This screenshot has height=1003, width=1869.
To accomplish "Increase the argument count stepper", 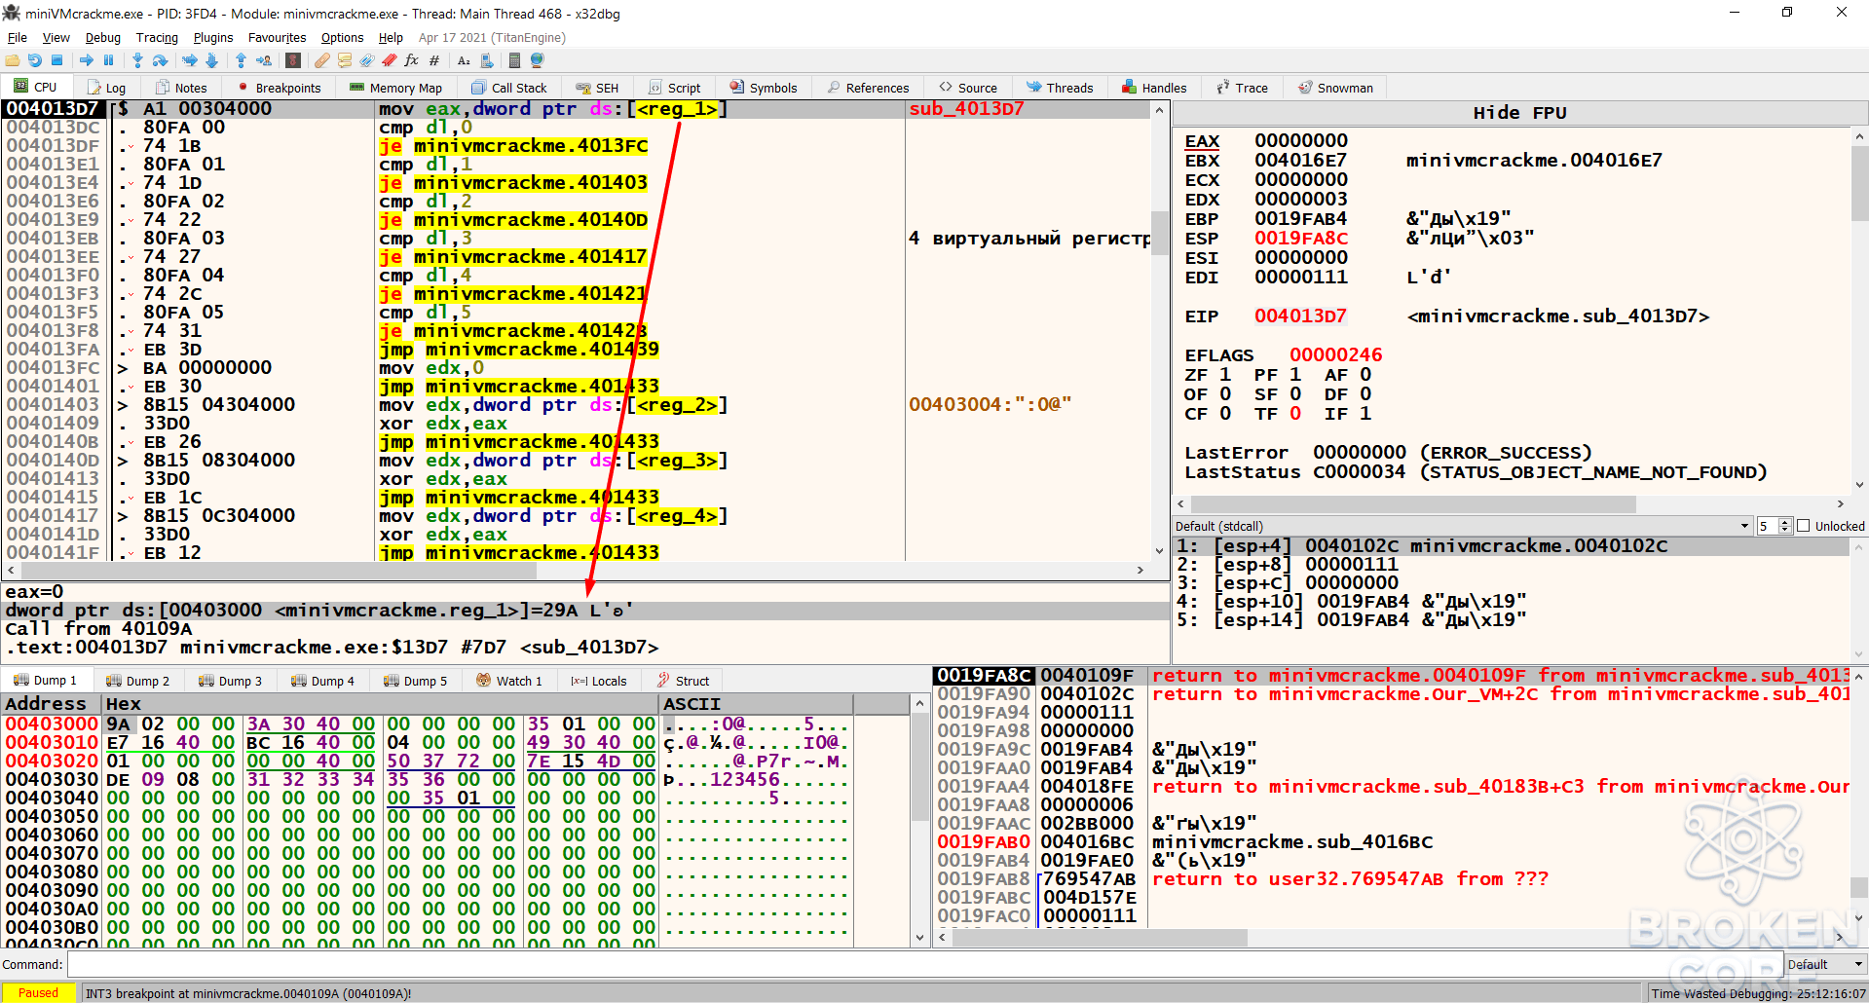I will [x=1785, y=522].
